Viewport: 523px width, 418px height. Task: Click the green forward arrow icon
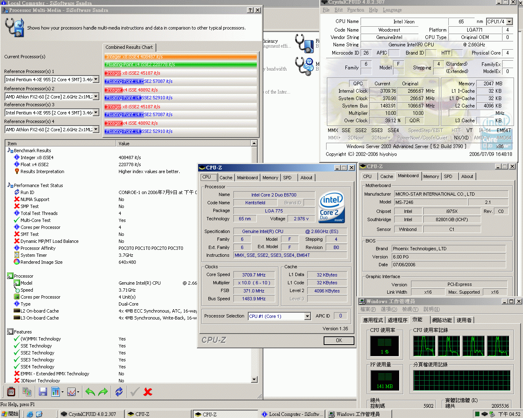click(103, 392)
